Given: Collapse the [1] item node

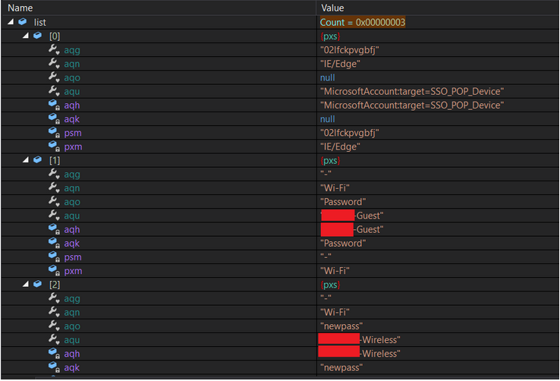Looking at the screenshot, I should [25, 160].
